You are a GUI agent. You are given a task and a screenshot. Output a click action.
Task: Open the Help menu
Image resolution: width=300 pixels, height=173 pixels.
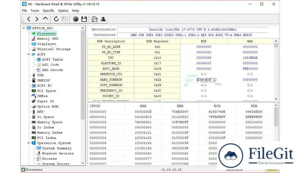75,11
